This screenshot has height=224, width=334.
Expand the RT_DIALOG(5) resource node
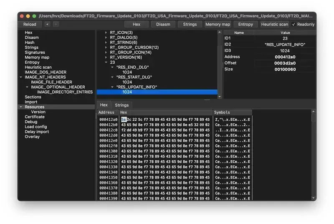coord(106,37)
